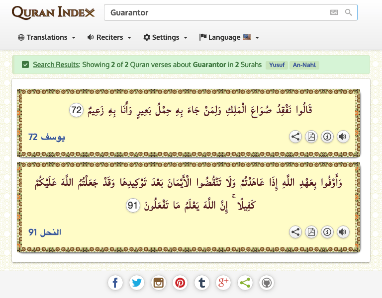This screenshot has height=298, width=382.
Task: Toggle the on-screen keyboard in search box
Action: pyautogui.click(x=334, y=12)
